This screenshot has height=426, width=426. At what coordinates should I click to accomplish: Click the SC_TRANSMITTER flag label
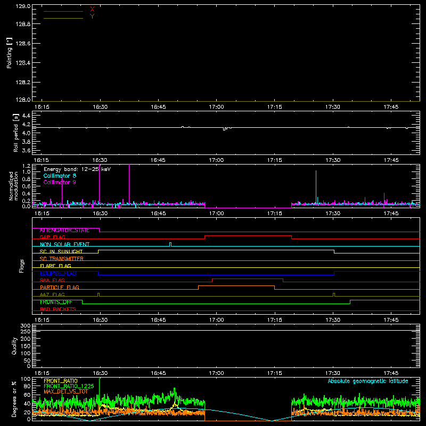point(62,259)
